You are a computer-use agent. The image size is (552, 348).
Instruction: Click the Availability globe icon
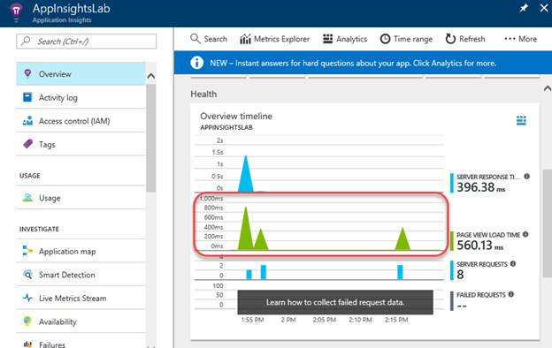point(27,321)
